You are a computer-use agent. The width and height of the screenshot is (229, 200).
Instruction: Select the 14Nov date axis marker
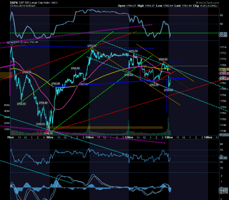pos(208,137)
